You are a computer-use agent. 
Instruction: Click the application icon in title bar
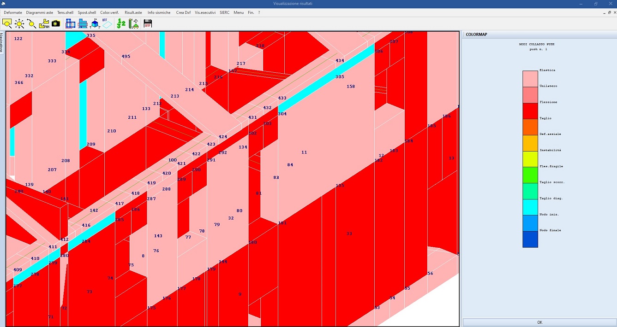point(3,3)
